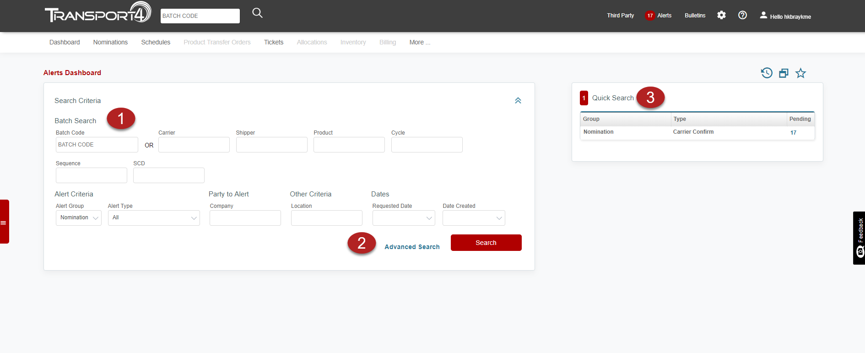Click the red Alerts count badge
865x353 pixels.
click(650, 16)
